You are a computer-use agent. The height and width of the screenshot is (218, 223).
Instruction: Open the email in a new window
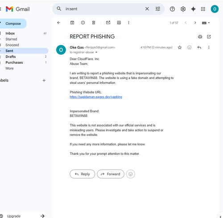[x=209, y=37]
